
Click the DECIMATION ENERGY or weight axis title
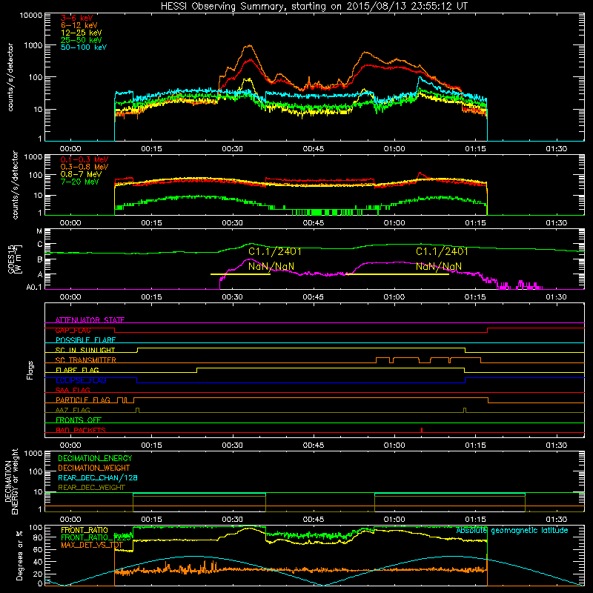(x=11, y=481)
